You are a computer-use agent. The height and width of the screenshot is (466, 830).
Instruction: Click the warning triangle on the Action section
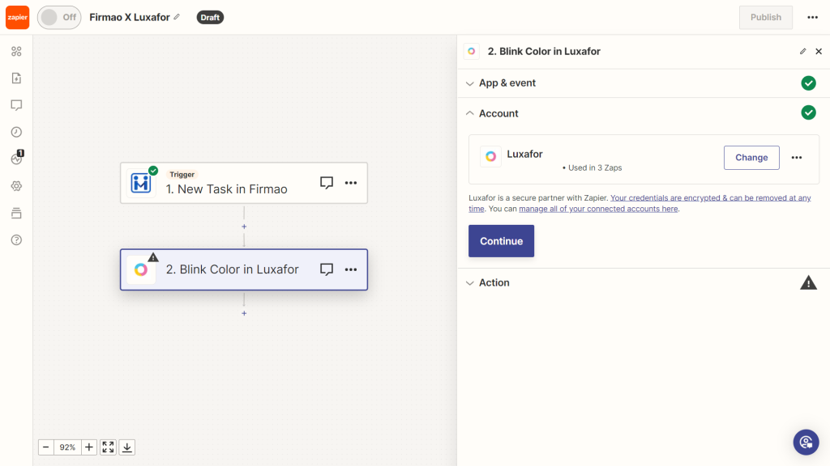click(x=808, y=282)
